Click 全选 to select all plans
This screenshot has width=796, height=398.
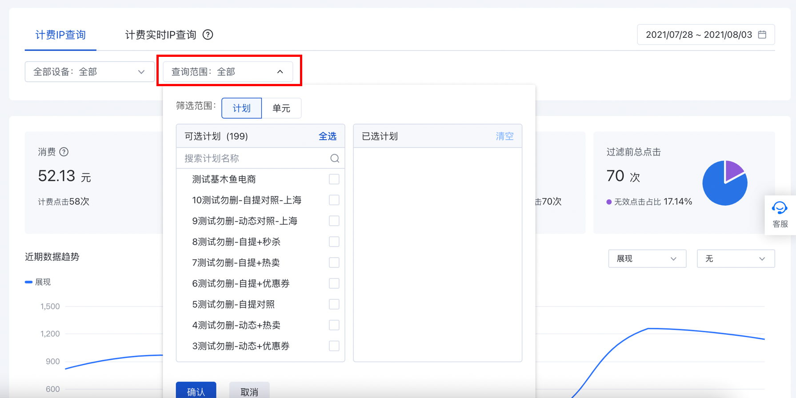click(x=327, y=136)
